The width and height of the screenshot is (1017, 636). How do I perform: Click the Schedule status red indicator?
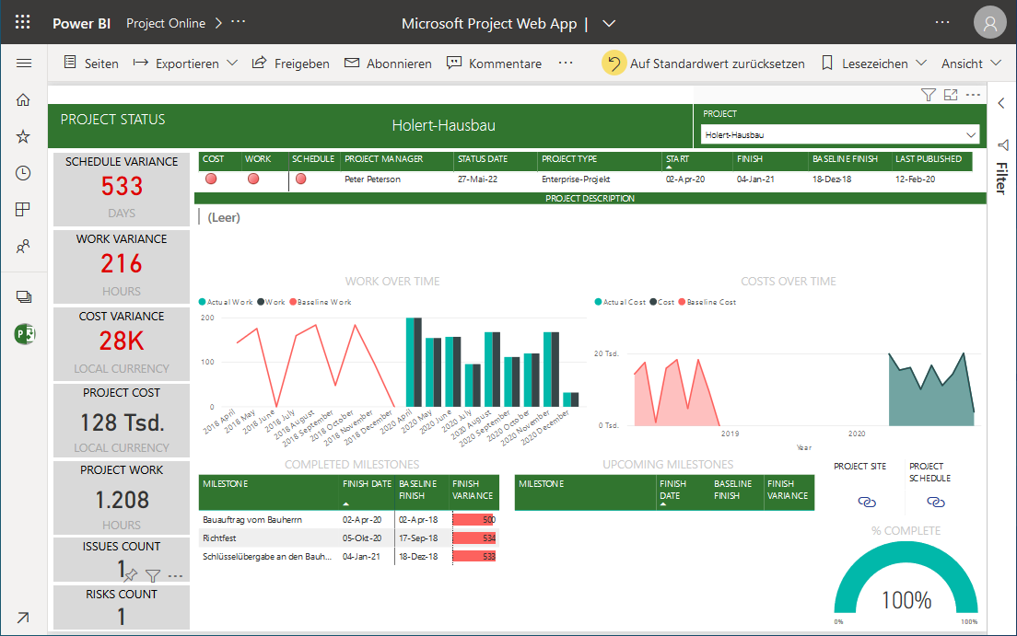301,179
